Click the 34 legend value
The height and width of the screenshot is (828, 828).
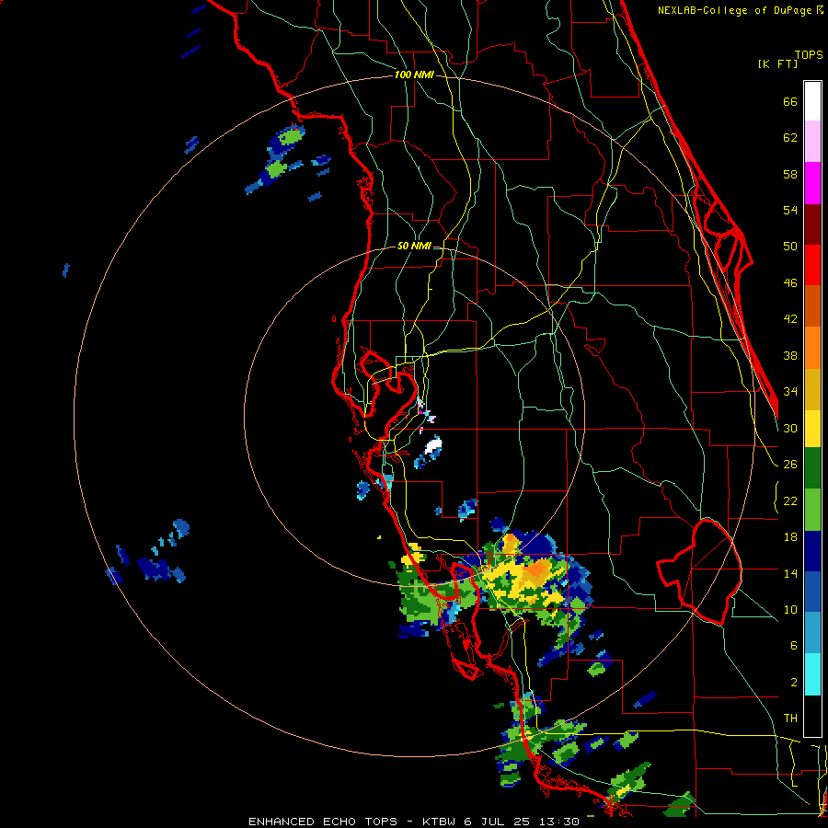pyautogui.click(x=790, y=392)
